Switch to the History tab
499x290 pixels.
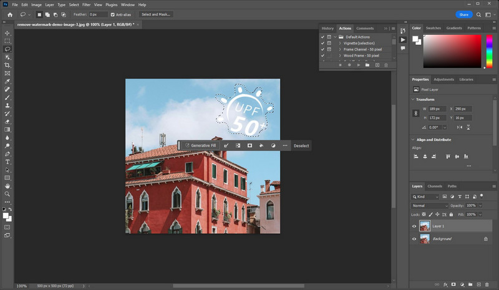click(327, 28)
